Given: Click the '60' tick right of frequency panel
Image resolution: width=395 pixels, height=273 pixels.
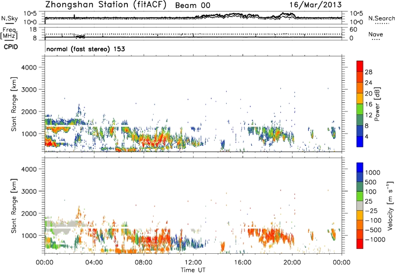Looking at the screenshot, I should point(353,30).
